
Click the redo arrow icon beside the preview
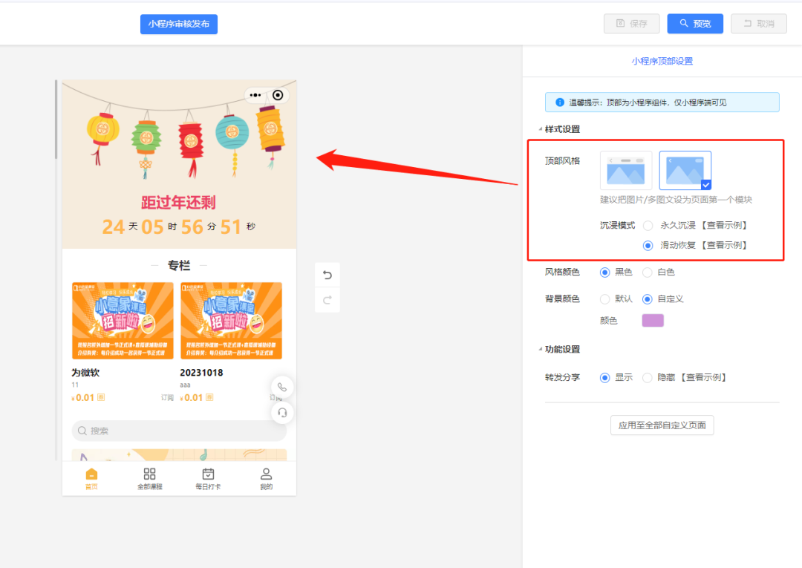[327, 300]
